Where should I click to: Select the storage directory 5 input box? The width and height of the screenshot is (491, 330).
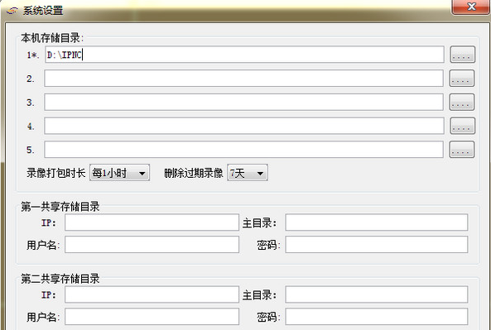tap(244, 150)
